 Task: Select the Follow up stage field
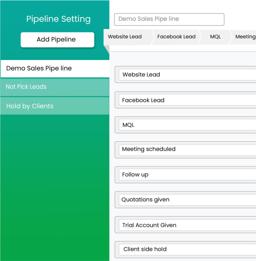(x=187, y=175)
